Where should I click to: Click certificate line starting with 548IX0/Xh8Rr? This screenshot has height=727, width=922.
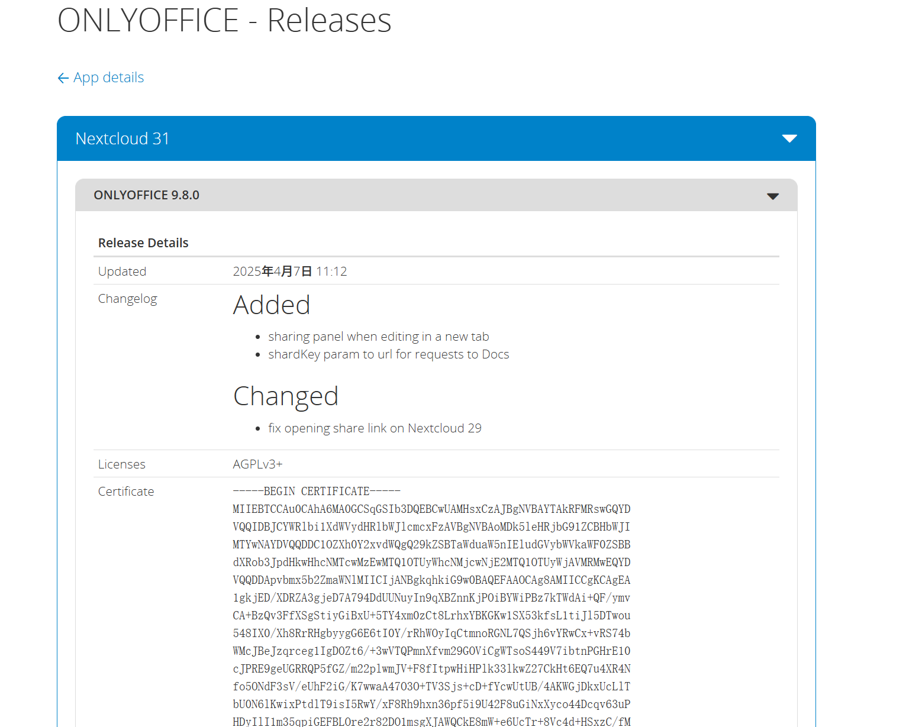click(431, 634)
